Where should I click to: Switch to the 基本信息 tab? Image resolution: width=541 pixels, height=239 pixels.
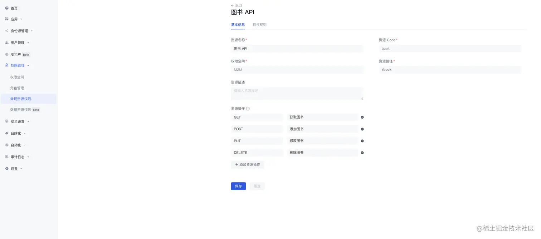point(238,25)
